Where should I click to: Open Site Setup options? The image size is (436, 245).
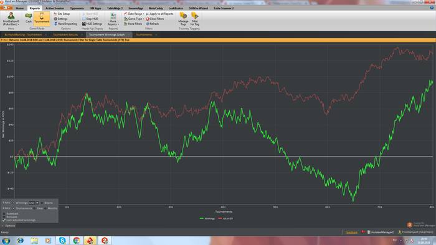(62, 14)
